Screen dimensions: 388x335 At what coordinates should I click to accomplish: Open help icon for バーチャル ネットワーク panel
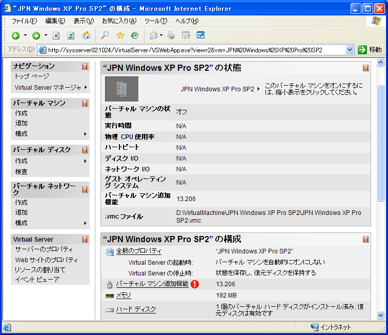[x=85, y=190]
